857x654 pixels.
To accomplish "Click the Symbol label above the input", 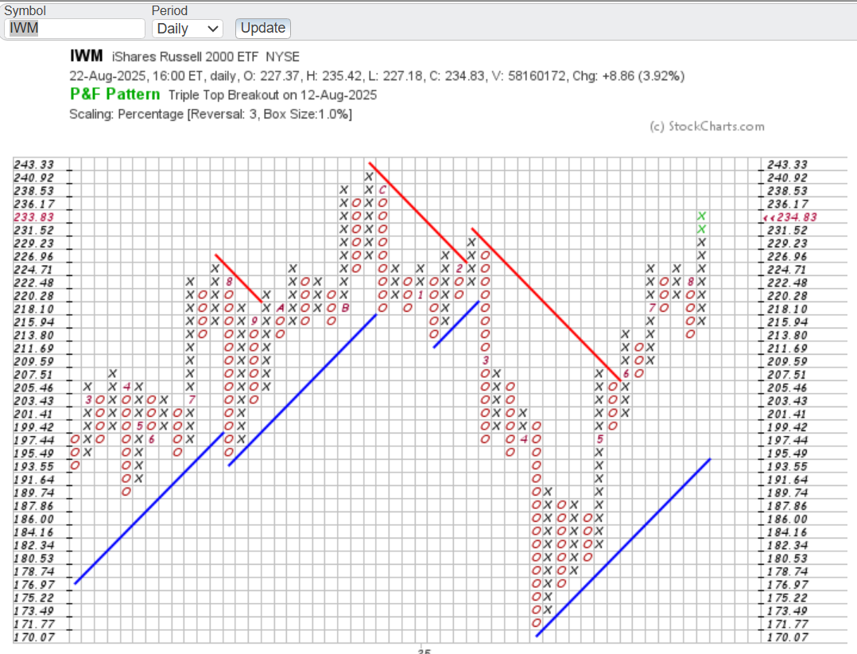I will point(25,10).
